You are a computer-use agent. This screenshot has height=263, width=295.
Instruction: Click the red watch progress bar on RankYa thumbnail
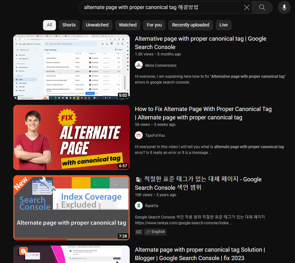click(40, 239)
